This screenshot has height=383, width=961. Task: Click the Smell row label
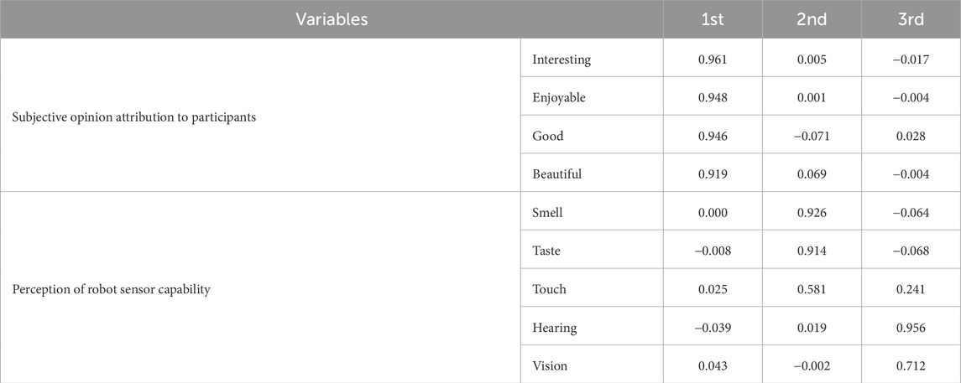tap(547, 213)
